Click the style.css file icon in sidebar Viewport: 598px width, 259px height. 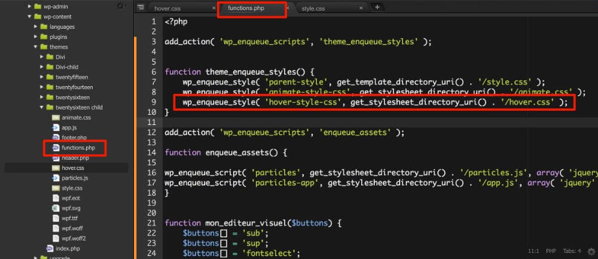pyautogui.click(x=56, y=188)
